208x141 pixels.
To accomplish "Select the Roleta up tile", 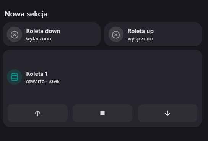I will (153, 34).
